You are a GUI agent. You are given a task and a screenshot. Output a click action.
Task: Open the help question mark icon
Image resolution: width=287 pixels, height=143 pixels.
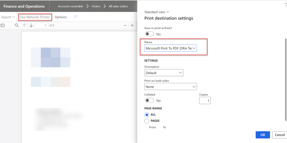point(286,5)
